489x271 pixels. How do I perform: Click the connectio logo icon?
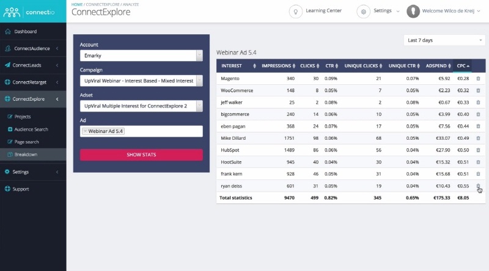12,12
